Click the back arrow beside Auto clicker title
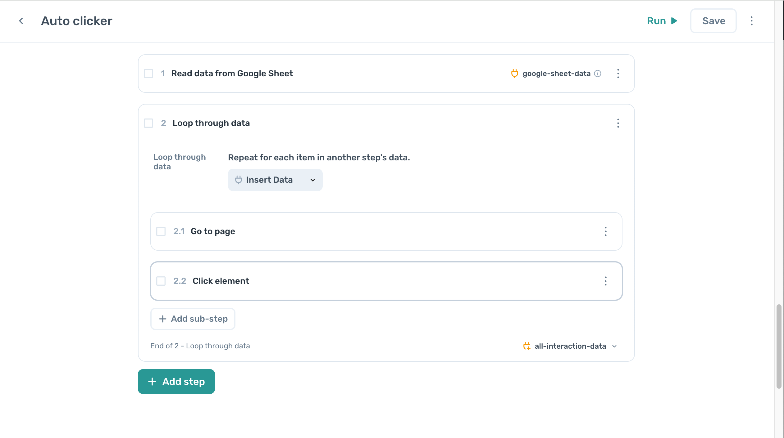This screenshot has height=438, width=784. [x=21, y=20]
